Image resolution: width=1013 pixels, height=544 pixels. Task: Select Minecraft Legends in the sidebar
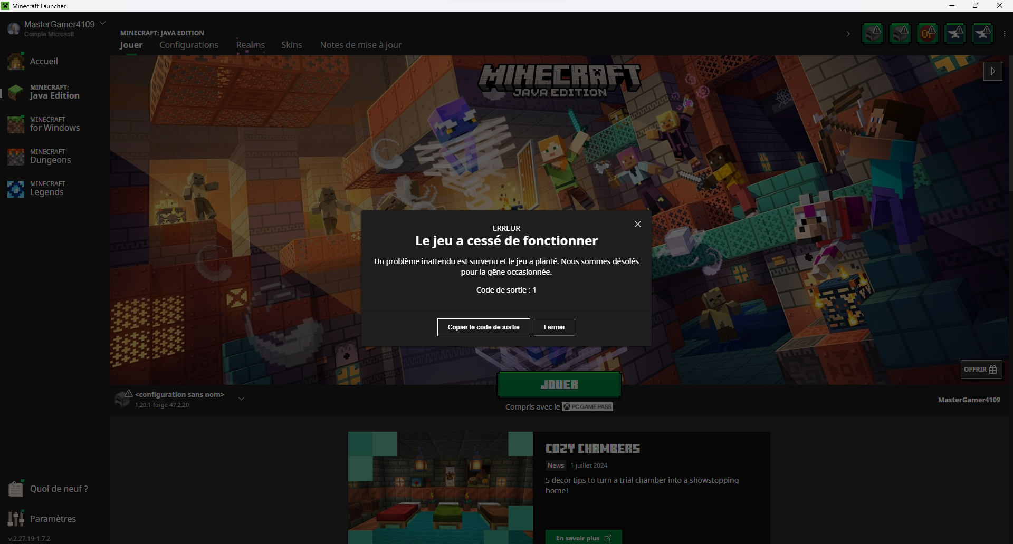point(54,189)
